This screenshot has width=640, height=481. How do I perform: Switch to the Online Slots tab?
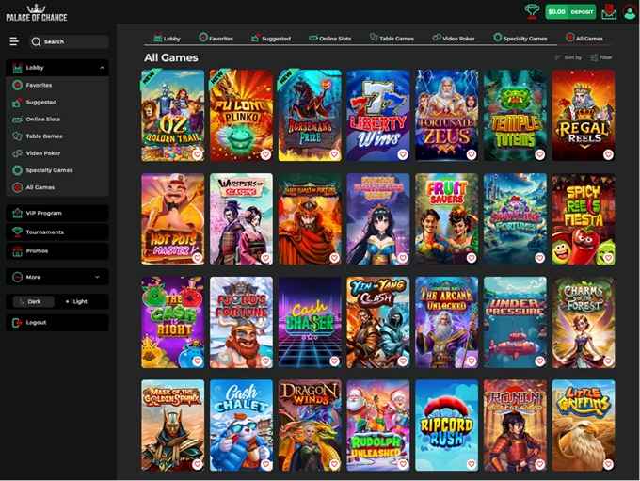(x=330, y=39)
